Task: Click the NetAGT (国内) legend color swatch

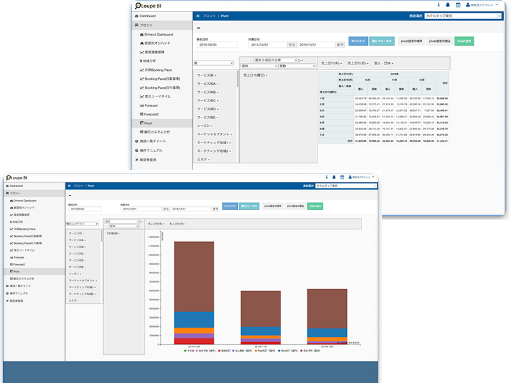Action: 280,350
